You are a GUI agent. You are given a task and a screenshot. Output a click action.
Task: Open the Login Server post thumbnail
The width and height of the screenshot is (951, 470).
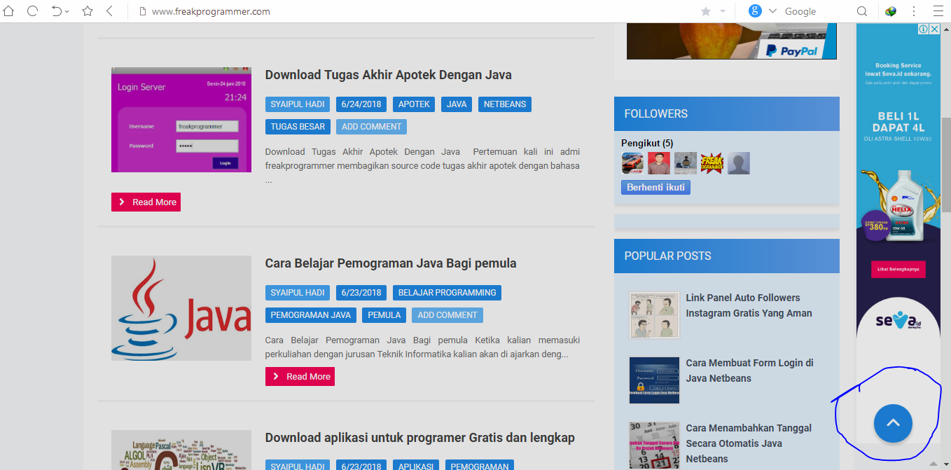coord(181,120)
